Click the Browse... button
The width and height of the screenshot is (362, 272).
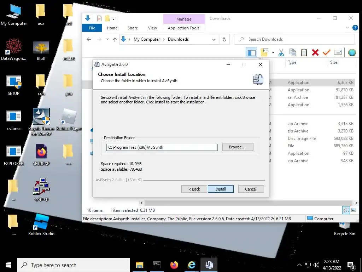pos(238,147)
